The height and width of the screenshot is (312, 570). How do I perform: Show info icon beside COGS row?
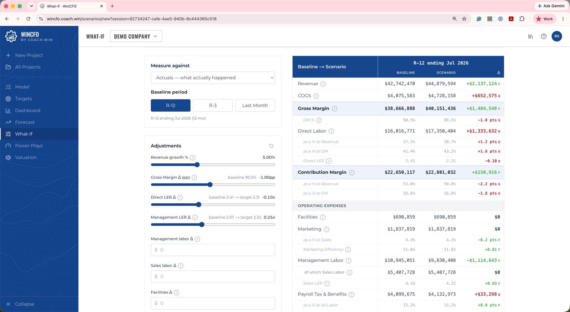(x=316, y=96)
